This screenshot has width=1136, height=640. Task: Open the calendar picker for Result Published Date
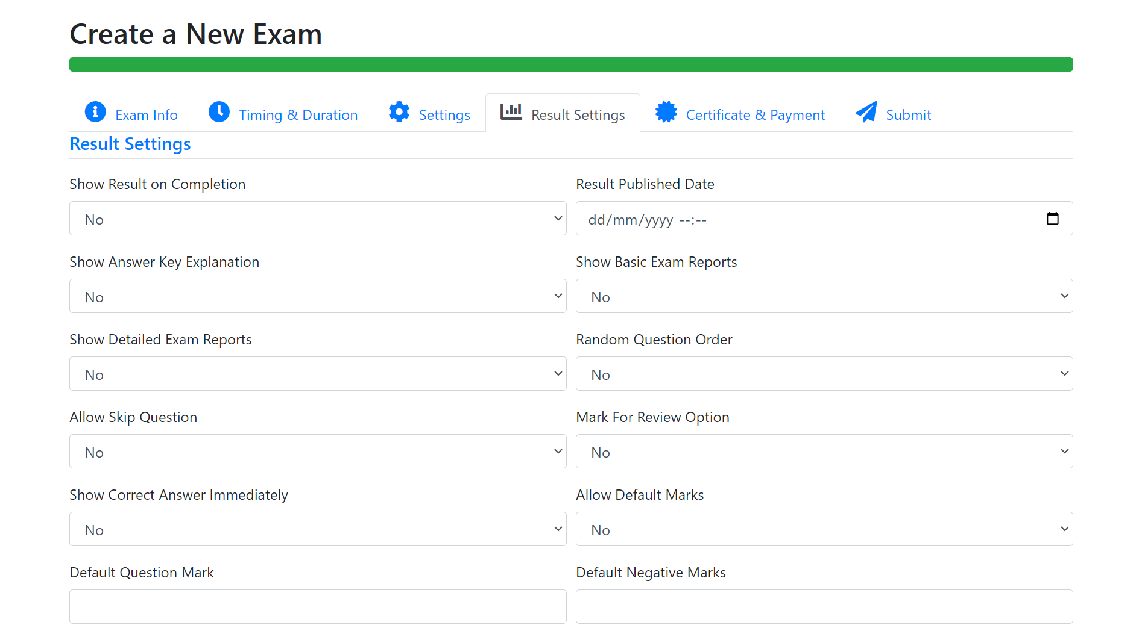click(1052, 219)
